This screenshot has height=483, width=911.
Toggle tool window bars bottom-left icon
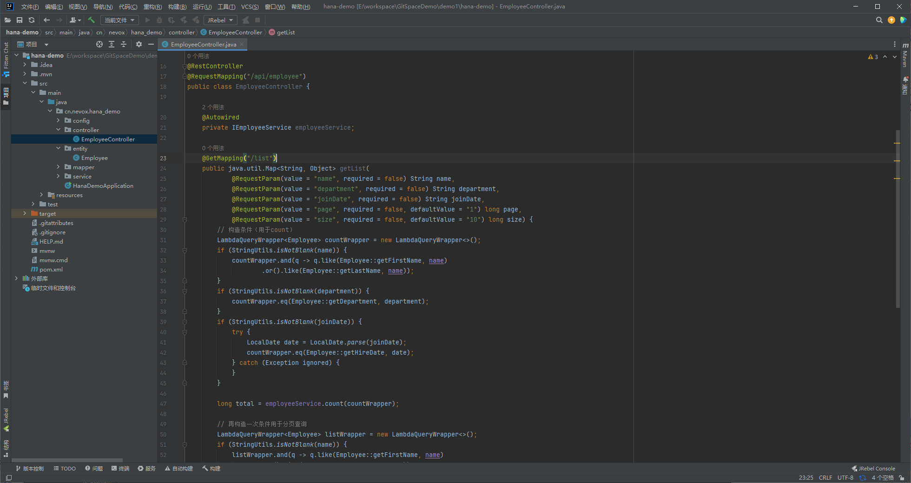click(9, 477)
